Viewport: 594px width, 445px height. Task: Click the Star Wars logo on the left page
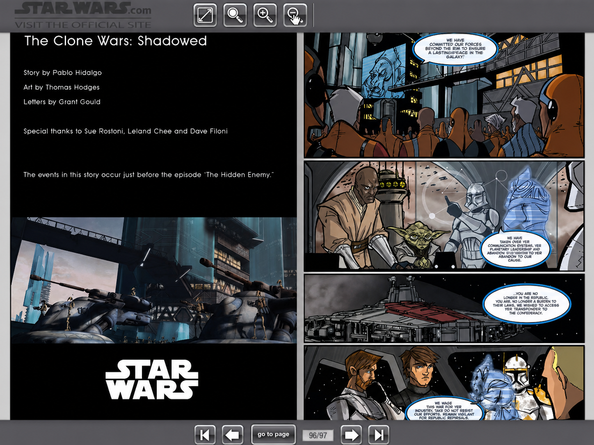152,379
